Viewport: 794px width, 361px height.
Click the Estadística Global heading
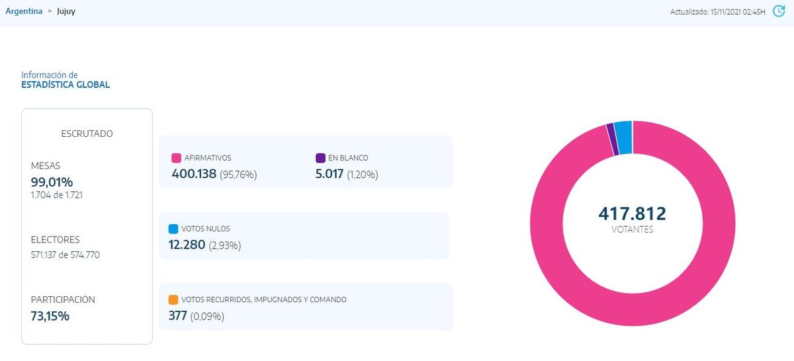66,85
